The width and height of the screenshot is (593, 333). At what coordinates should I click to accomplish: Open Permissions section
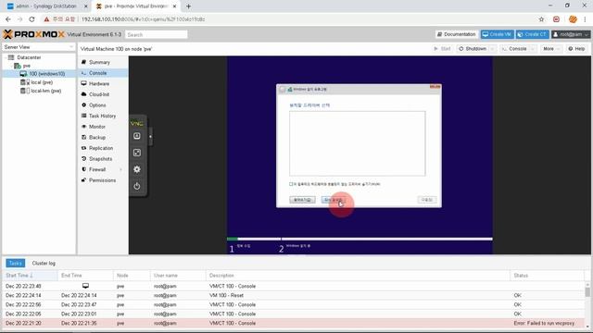(102, 180)
